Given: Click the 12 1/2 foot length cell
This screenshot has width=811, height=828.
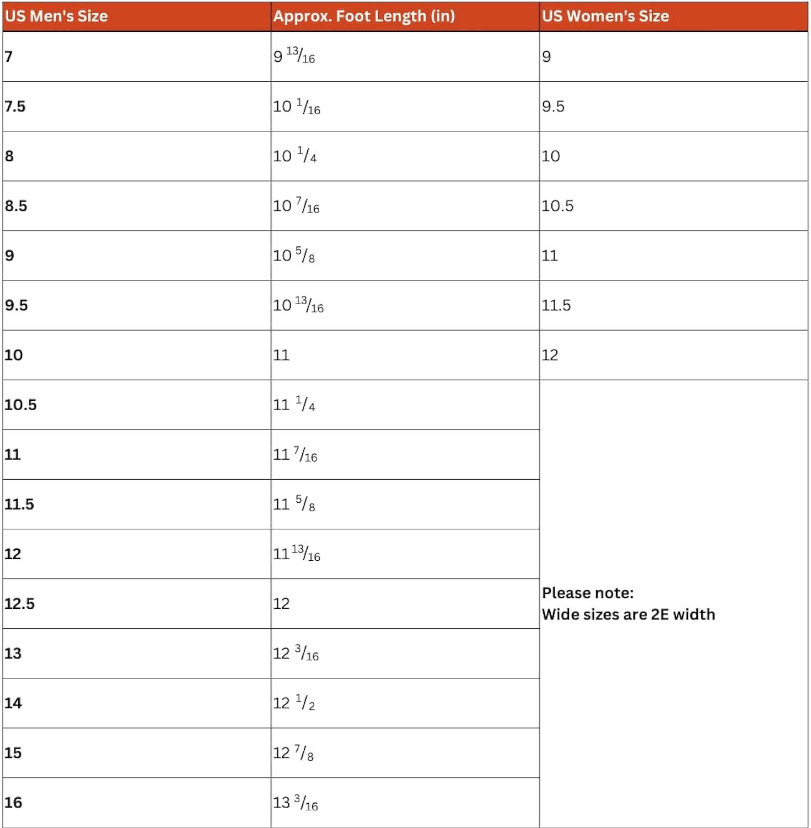Looking at the screenshot, I should pos(405,703).
